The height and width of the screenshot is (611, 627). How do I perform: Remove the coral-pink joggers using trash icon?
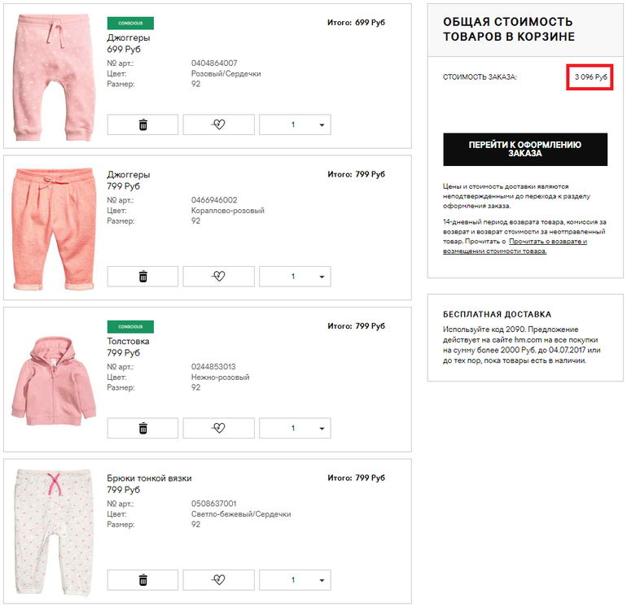[x=142, y=277]
